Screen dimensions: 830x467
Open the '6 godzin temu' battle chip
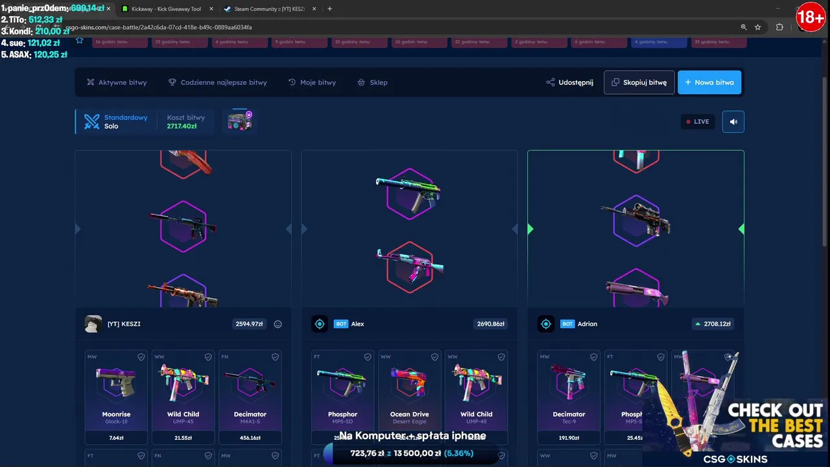click(599, 42)
